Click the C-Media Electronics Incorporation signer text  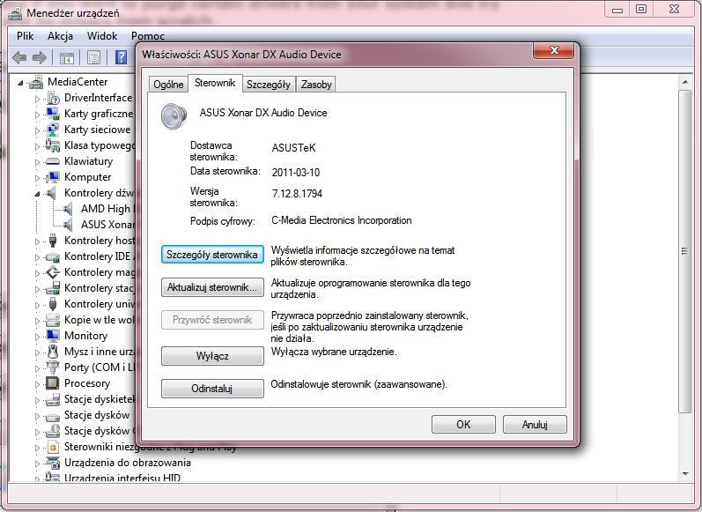tap(342, 220)
